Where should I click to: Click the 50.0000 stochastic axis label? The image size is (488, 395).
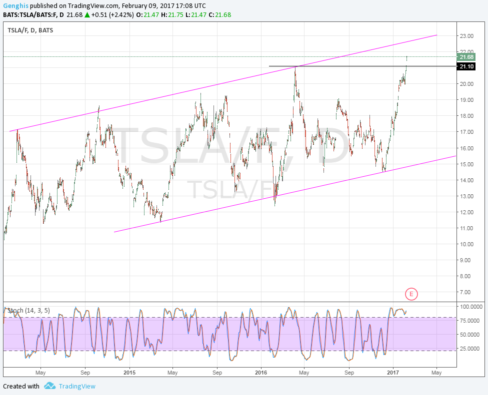click(x=469, y=335)
